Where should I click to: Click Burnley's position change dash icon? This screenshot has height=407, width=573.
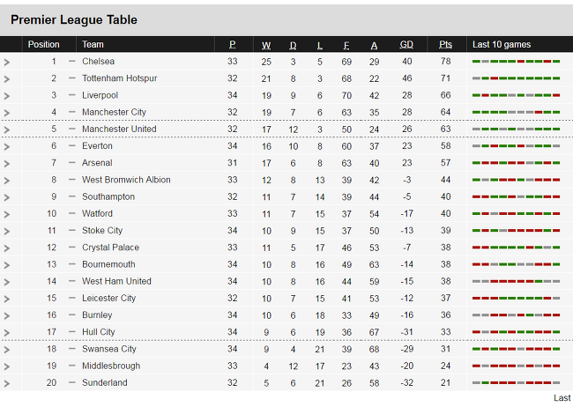click(72, 314)
